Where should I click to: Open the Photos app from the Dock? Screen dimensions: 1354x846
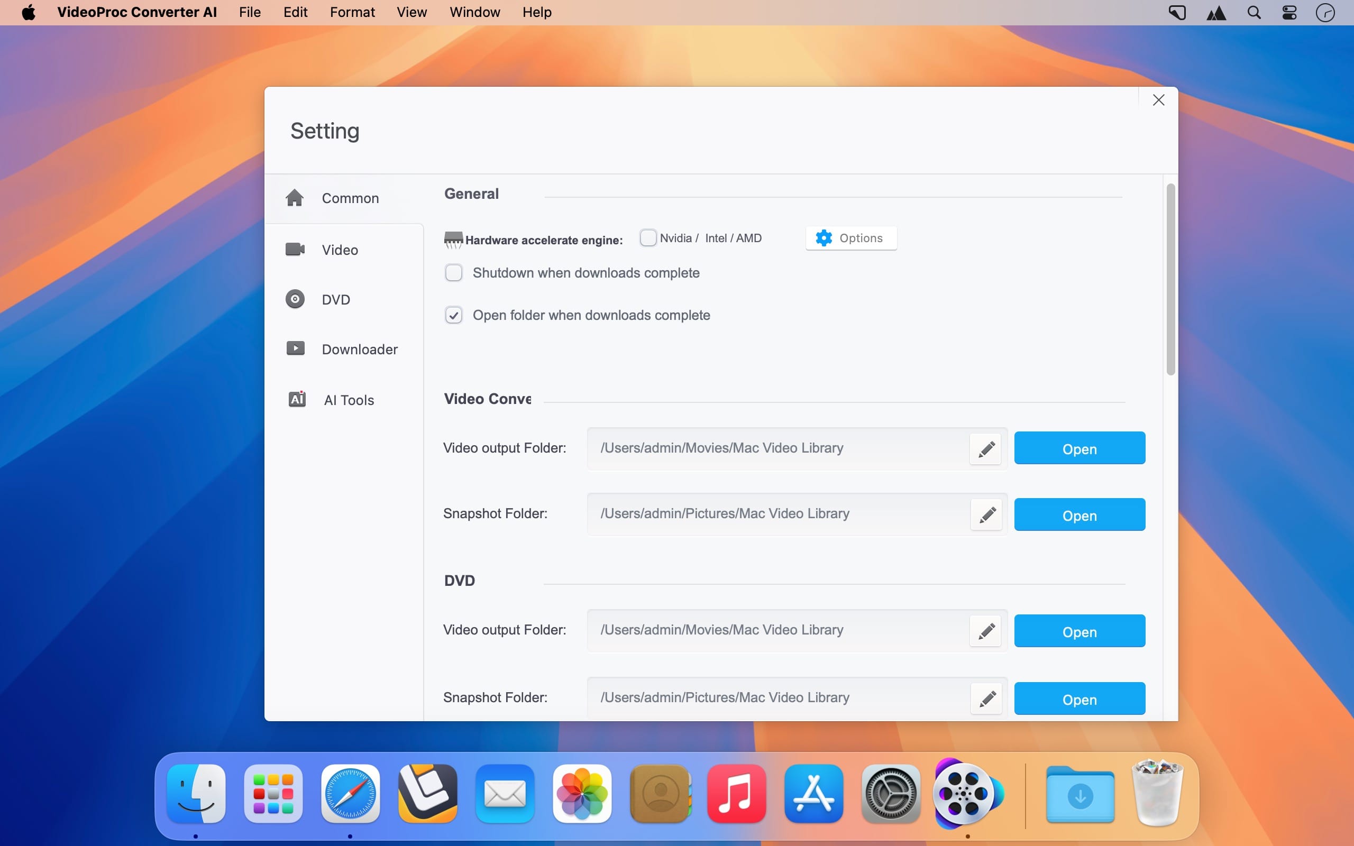pyautogui.click(x=582, y=794)
